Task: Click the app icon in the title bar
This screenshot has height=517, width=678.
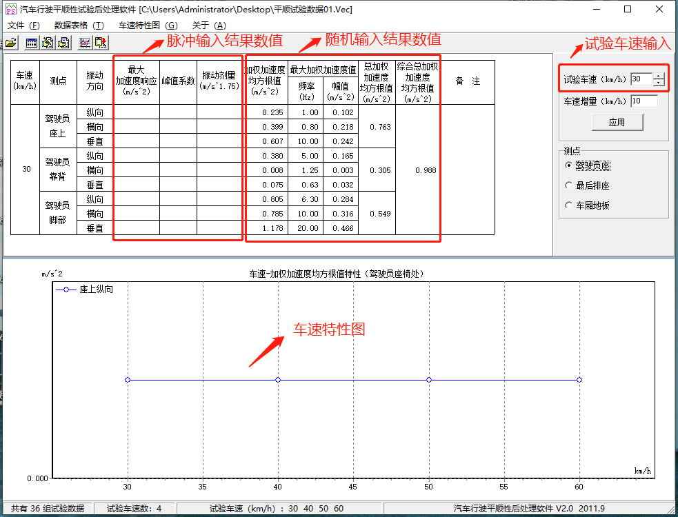Action: 10,10
